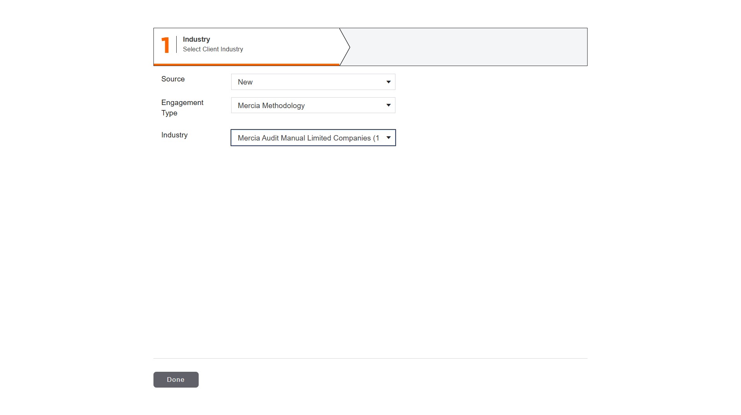The width and height of the screenshot is (741, 415).
Task: Click the Select Client Industry subtitle
Action: pyautogui.click(x=213, y=49)
